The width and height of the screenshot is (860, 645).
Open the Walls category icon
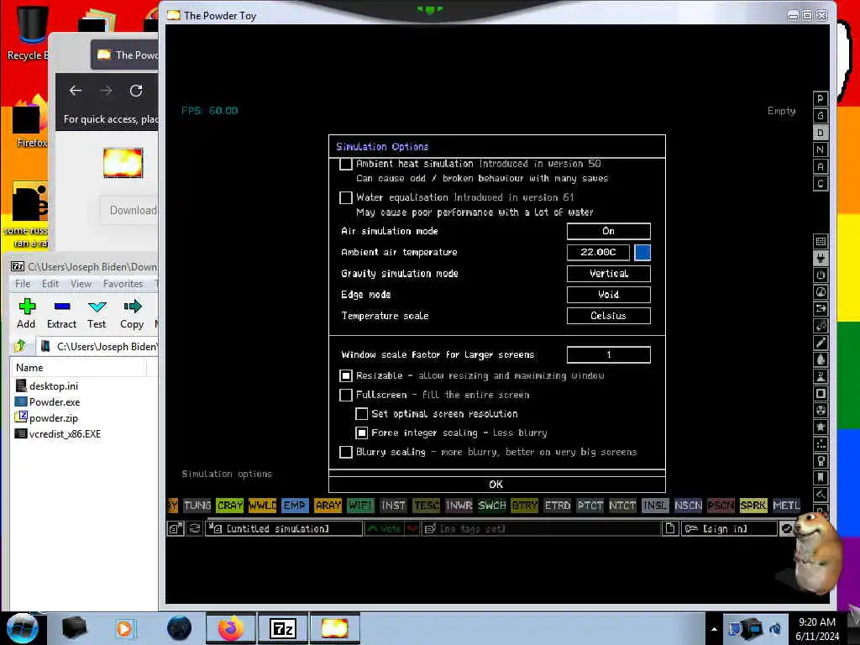[821, 241]
